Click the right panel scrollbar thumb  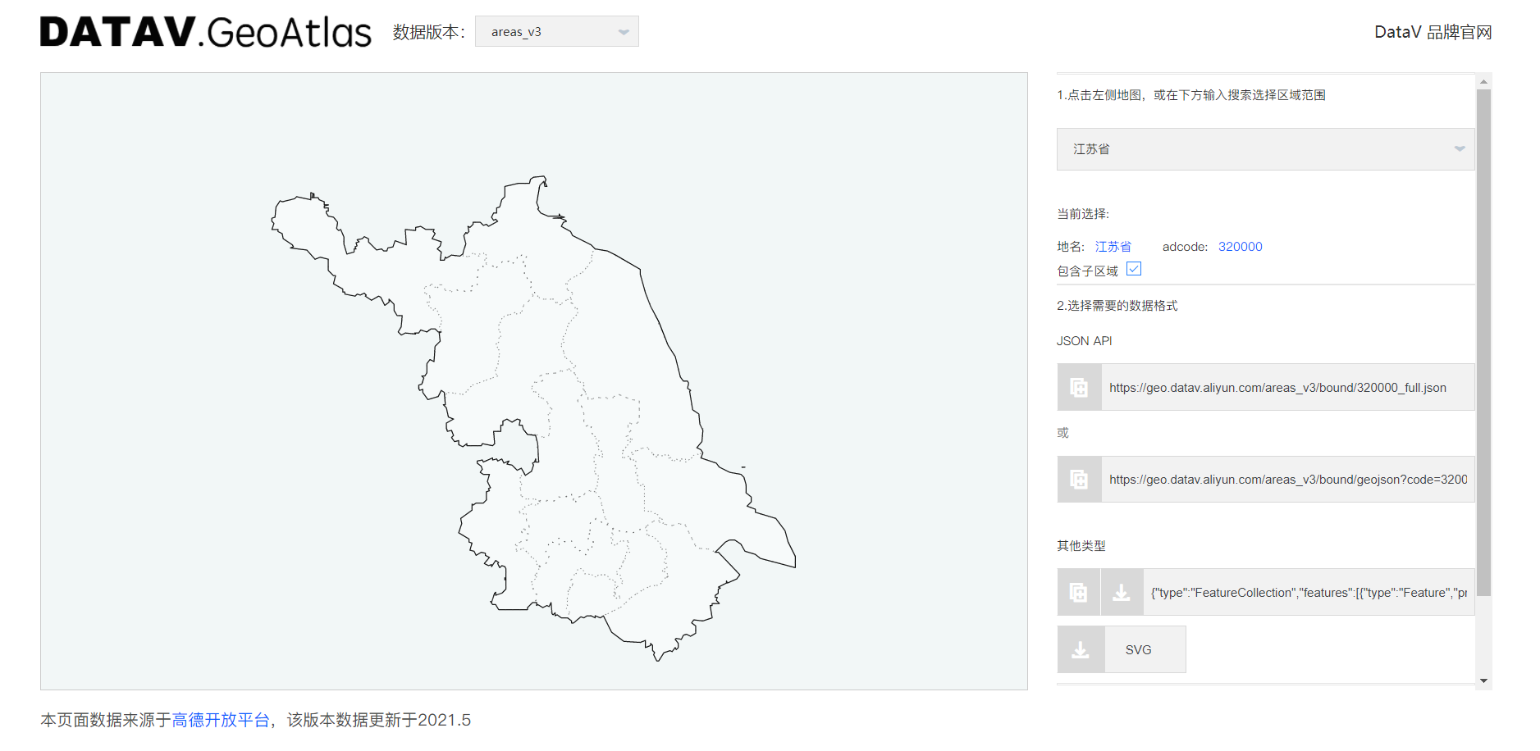1483,343
